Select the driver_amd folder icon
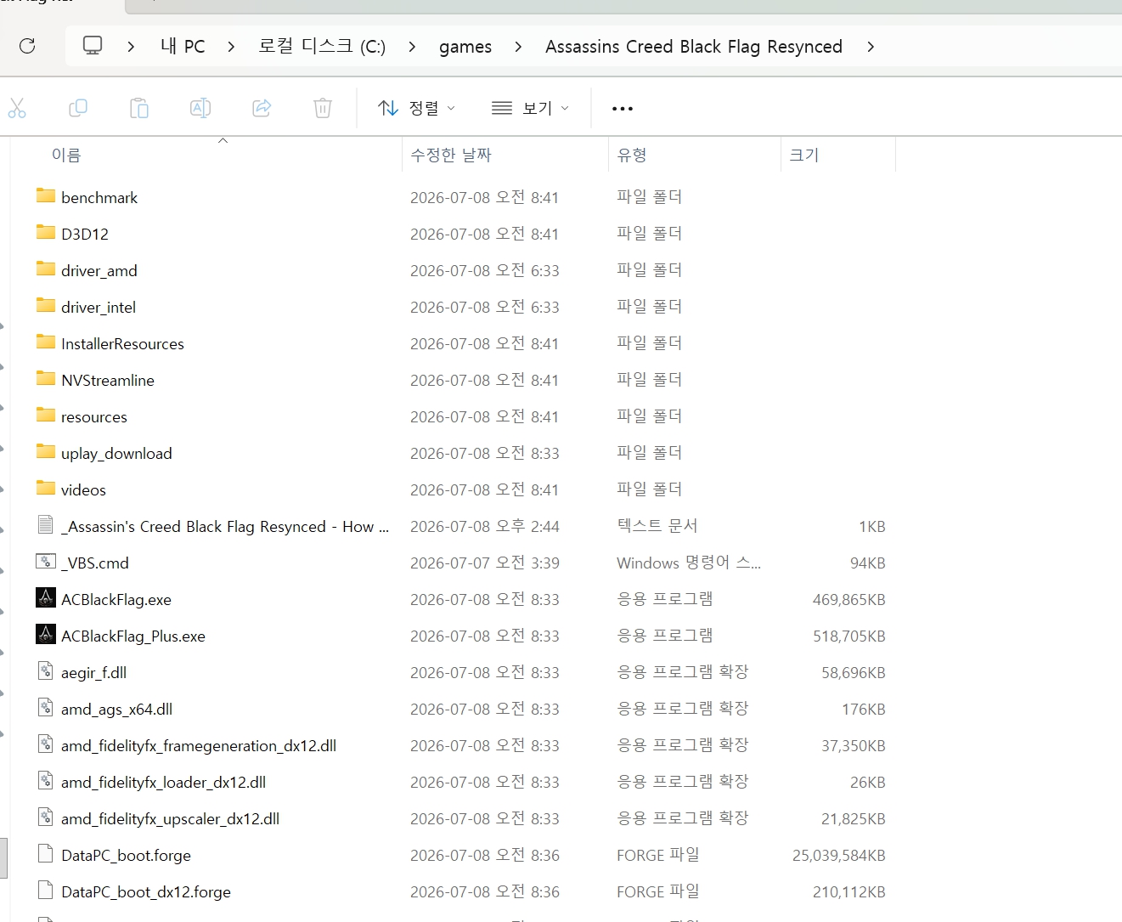Image resolution: width=1122 pixels, height=922 pixels. pyautogui.click(x=46, y=269)
